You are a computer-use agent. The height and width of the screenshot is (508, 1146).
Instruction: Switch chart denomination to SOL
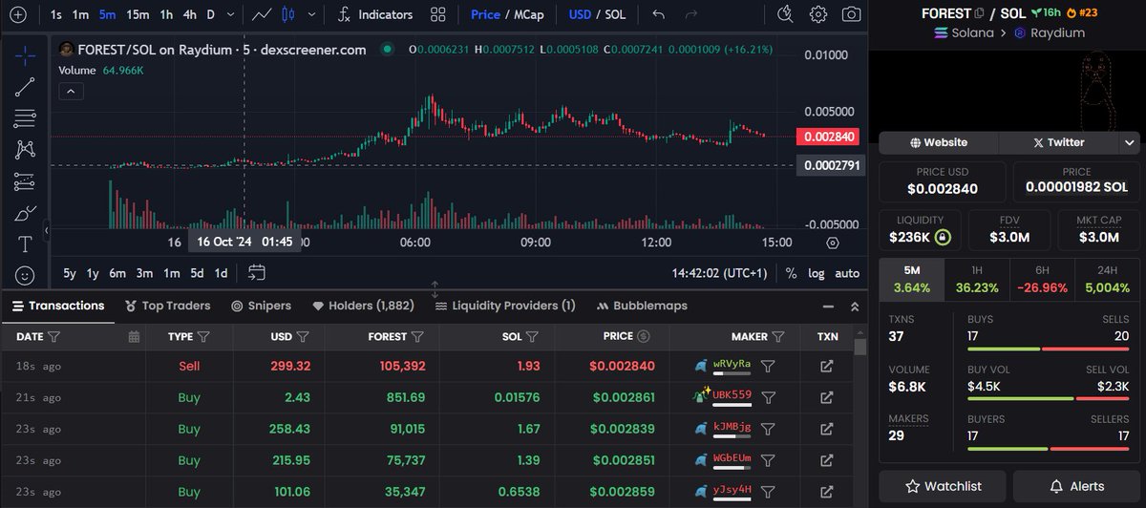(x=613, y=14)
